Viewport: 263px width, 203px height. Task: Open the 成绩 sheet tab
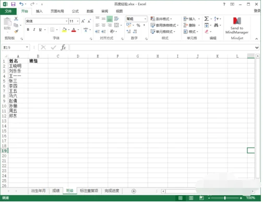(56, 191)
